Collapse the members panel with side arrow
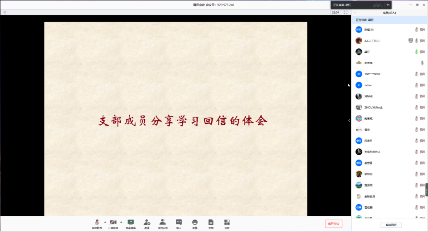The width and height of the screenshot is (428, 232). [349, 120]
